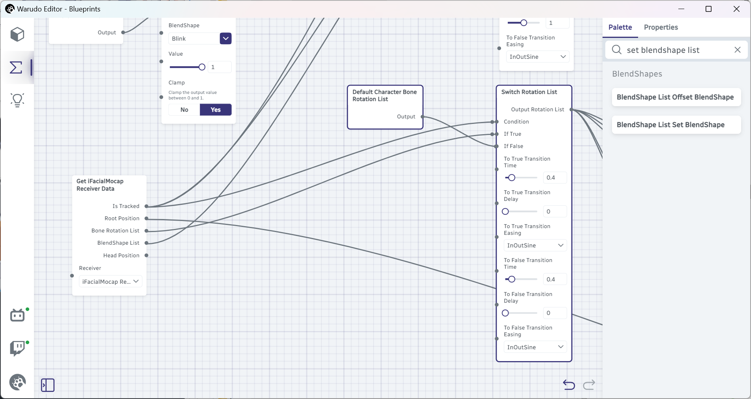Open the top To False Transition Easing dropdown

coord(538,57)
